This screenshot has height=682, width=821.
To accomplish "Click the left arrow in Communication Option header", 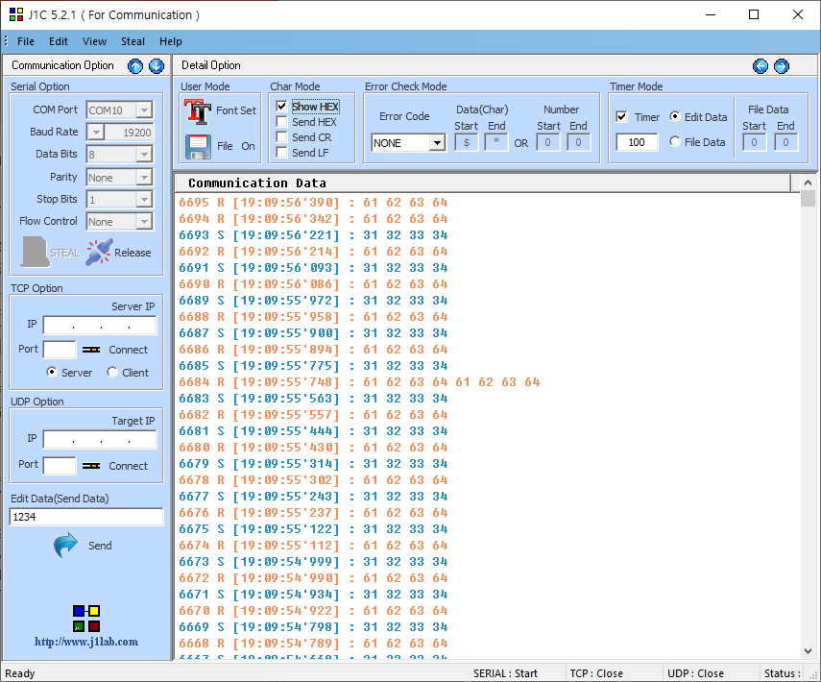I will [135, 66].
